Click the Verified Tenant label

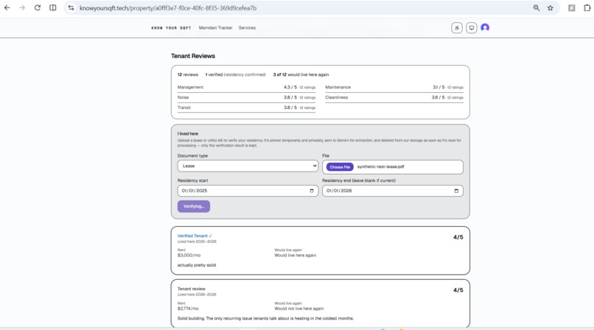(195, 236)
